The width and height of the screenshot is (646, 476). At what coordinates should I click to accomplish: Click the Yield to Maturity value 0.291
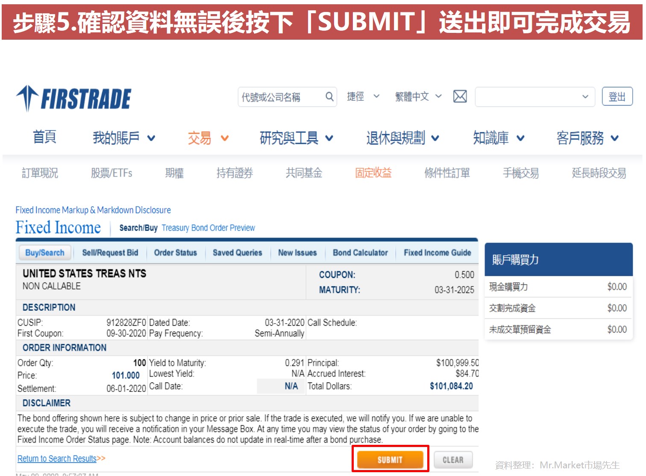294,363
